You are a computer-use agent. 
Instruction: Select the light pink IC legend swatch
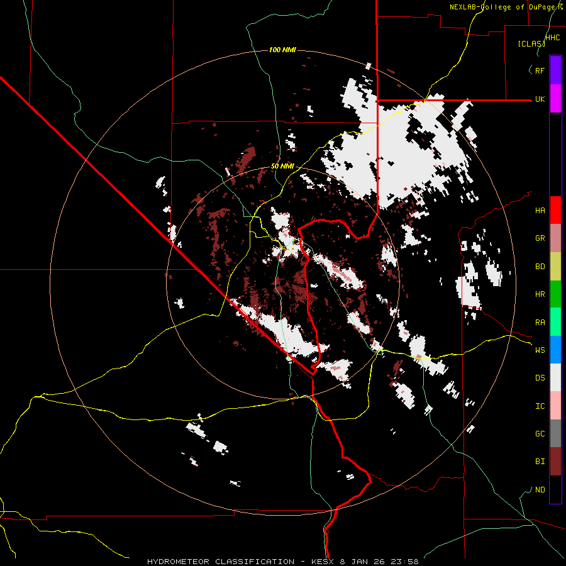pyautogui.click(x=555, y=406)
